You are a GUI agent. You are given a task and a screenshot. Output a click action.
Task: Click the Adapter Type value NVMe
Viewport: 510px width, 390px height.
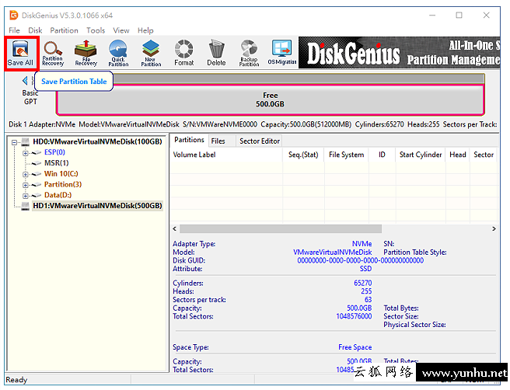[x=362, y=244]
